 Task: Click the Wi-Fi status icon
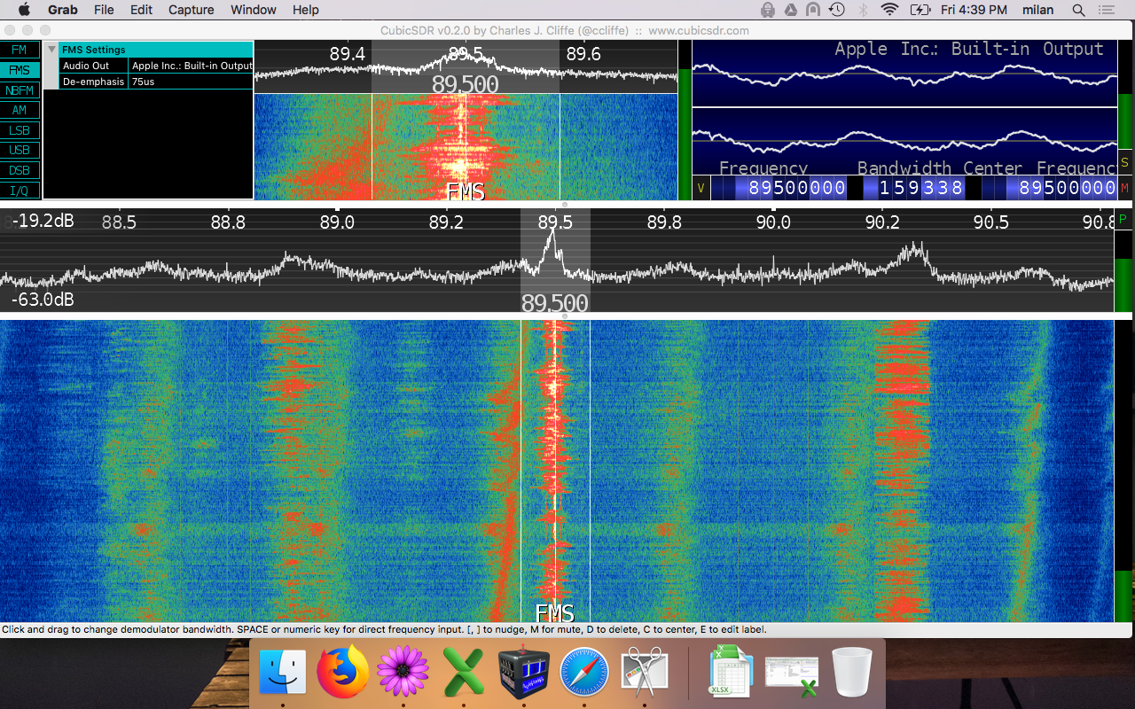click(x=889, y=10)
